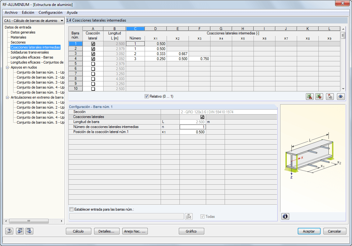This screenshot has width=352, height=246.
Task: Uncheck lateral restraint for bar 4
Action: (x=93, y=59)
